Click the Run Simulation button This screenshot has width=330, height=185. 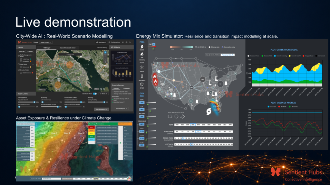[102, 109]
